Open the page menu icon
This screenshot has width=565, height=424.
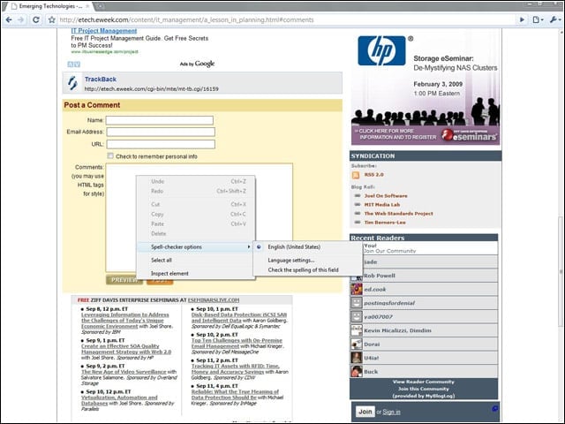(x=538, y=19)
